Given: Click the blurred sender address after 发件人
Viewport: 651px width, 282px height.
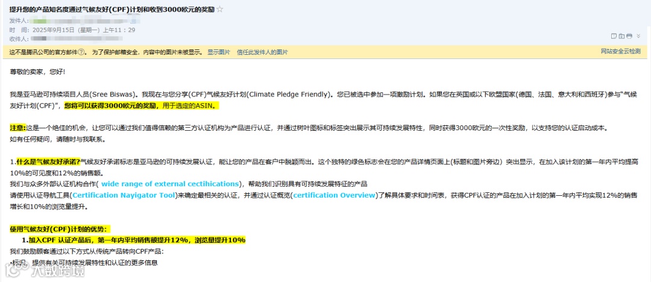Looking at the screenshot, I should 86,20.
